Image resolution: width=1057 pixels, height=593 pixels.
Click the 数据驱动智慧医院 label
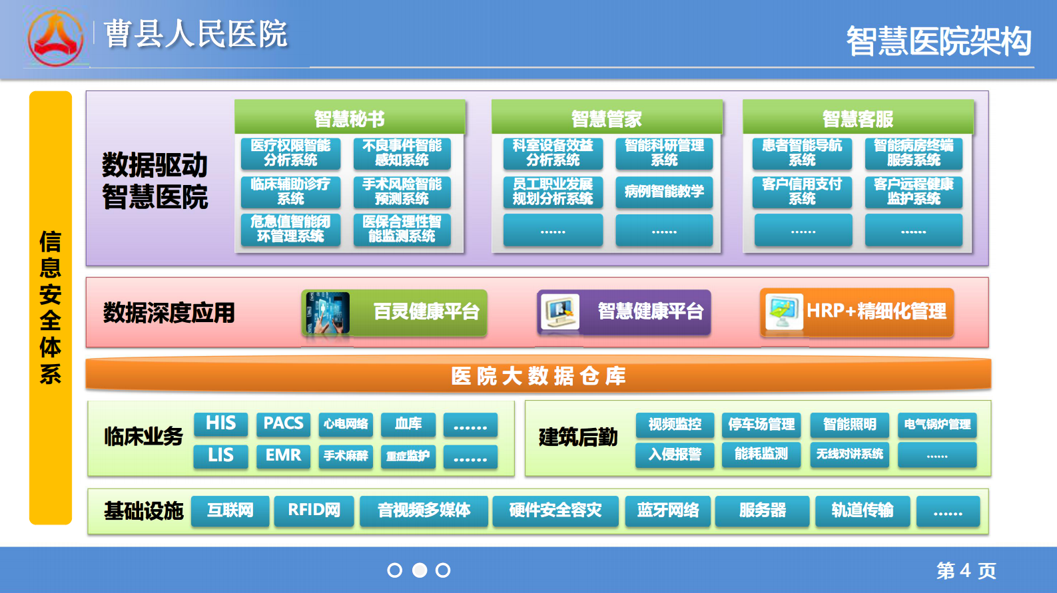point(155,181)
